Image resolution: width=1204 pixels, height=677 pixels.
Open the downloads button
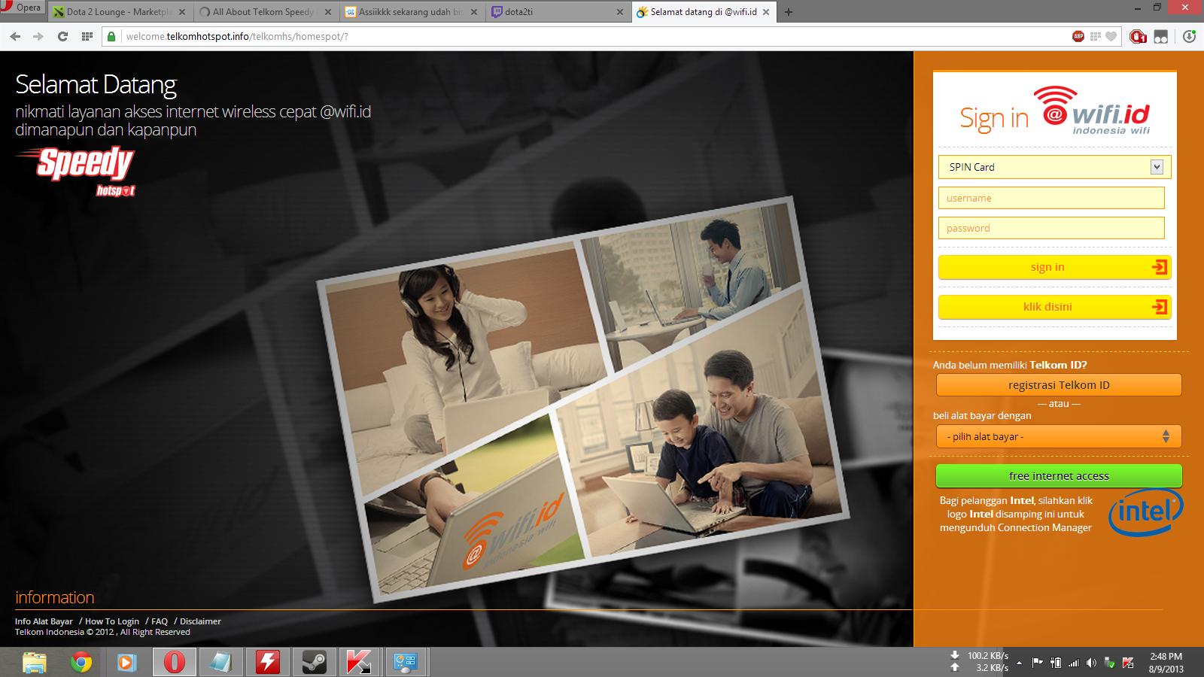(x=1189, y=36)
